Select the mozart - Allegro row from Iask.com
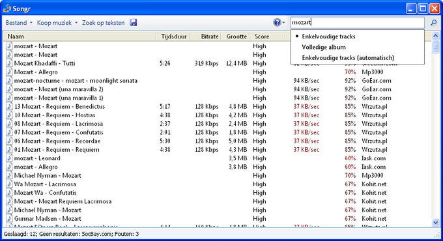The width and height of the screenshot is (443, 241). (x=218, y=167)
